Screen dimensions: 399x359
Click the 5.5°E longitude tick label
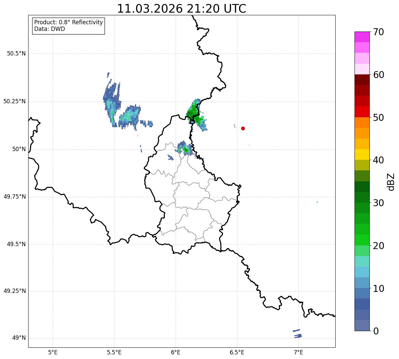[114, 352]
